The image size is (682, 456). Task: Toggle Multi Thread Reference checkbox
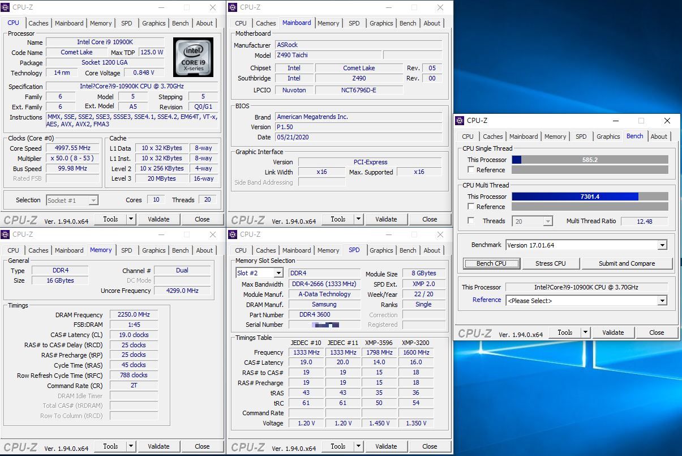click(x=471, y=207)
